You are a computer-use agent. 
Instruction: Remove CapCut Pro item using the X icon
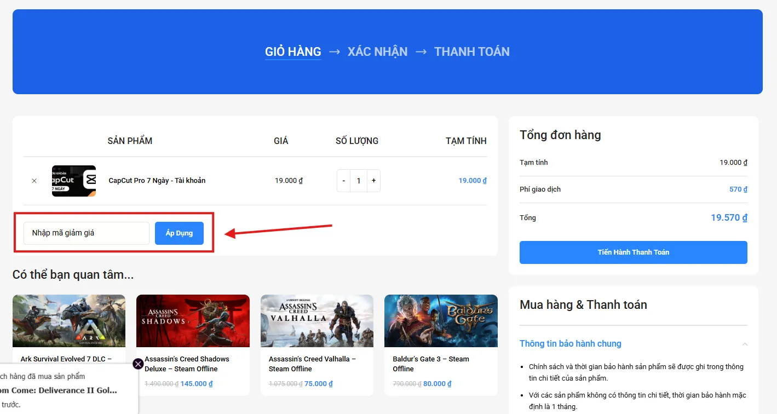pyautogui.click(x=33, y=180)
